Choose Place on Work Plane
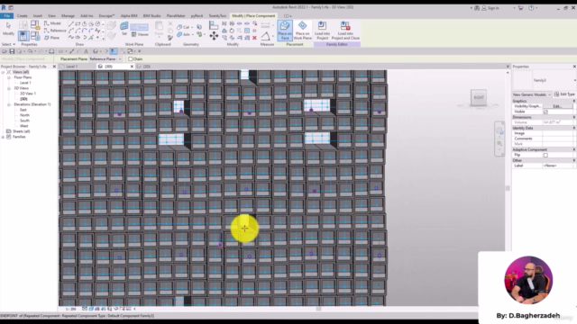The image size is (577, 324). pos(303,30)
